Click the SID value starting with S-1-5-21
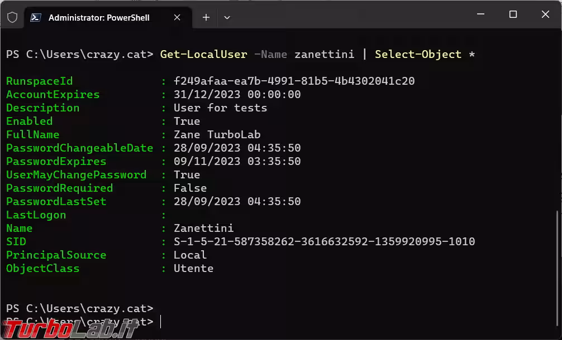This screenshot has width=562, height=340. point(324,241)
